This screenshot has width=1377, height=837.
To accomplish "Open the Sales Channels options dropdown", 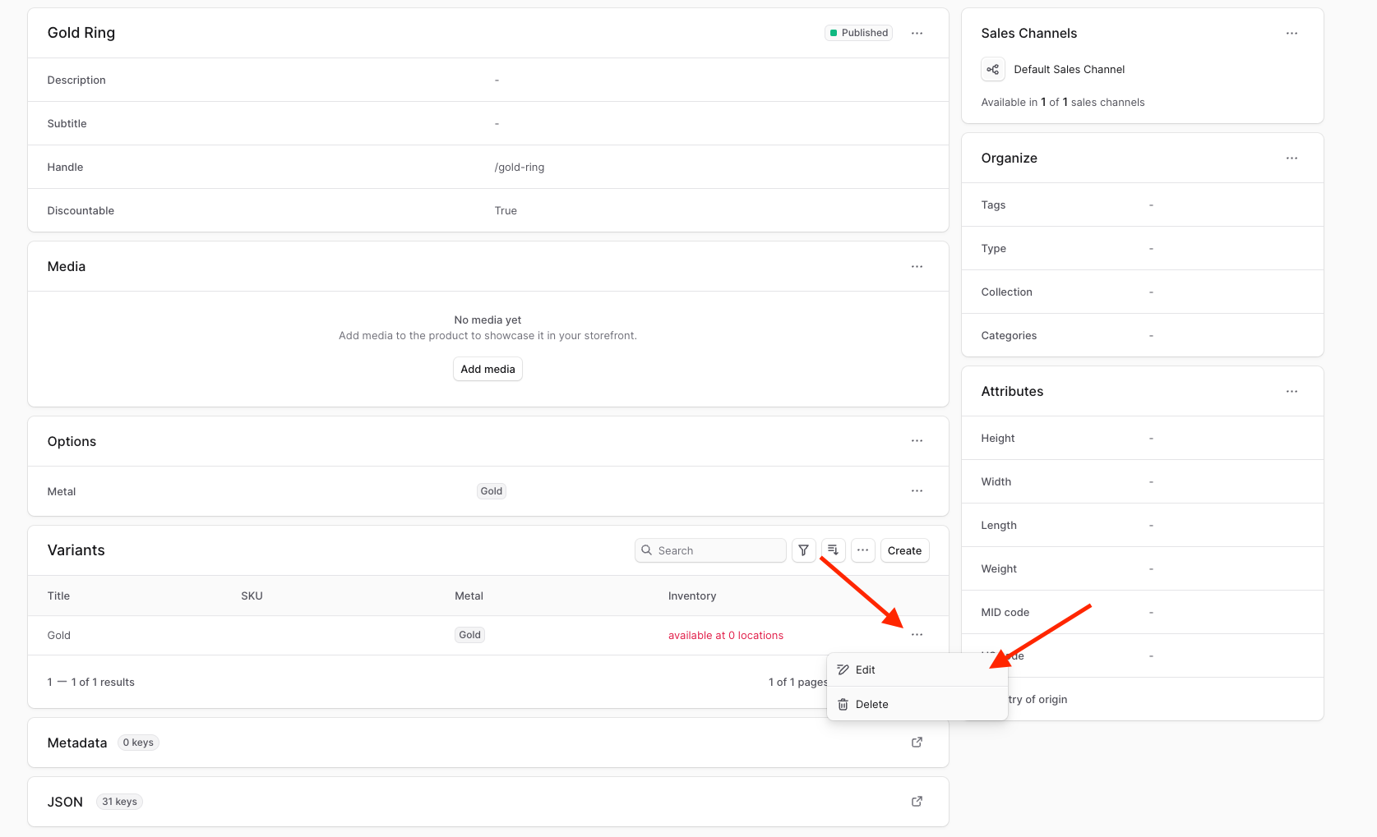I will [x=1292, y=33].
